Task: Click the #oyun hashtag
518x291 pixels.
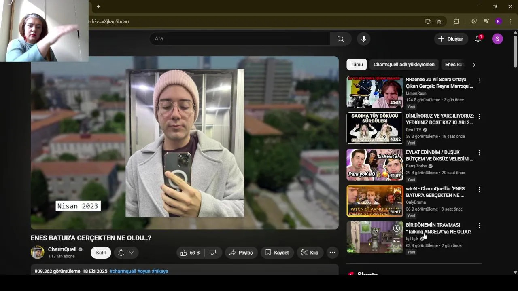Action: tap(144, 271)
